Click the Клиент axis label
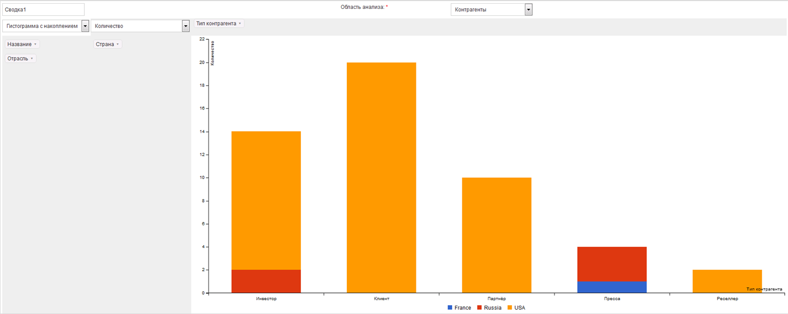 pos(381,299)
